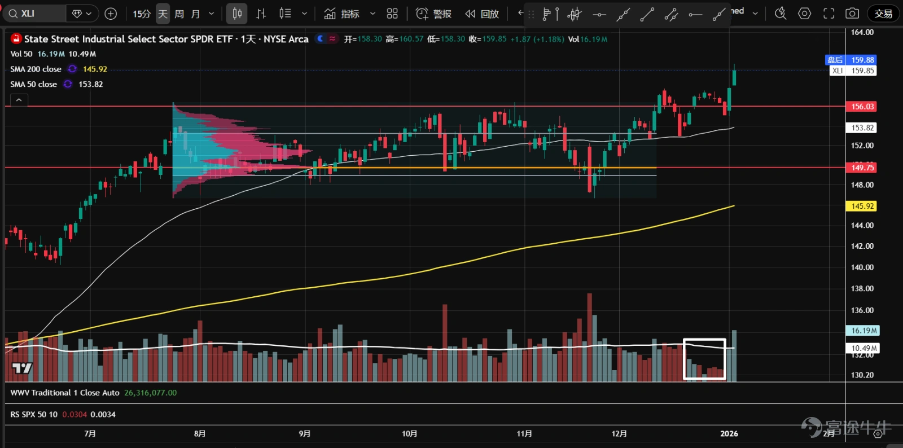Toggle the moon extended-hours session indicator
Screen dimensions: 903x448
click(x=321, y=38)
